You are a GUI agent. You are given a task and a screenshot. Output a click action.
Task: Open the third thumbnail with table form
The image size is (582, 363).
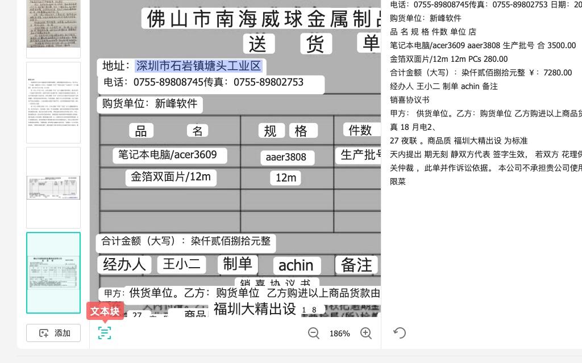[x=53, y=188]
